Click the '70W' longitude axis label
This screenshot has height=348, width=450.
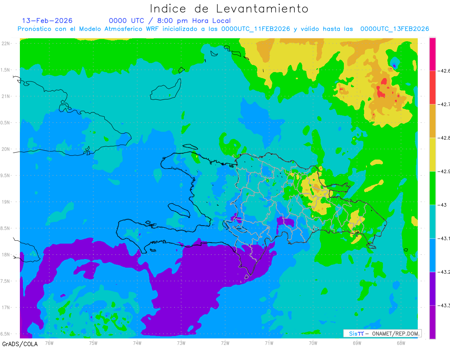313,343
